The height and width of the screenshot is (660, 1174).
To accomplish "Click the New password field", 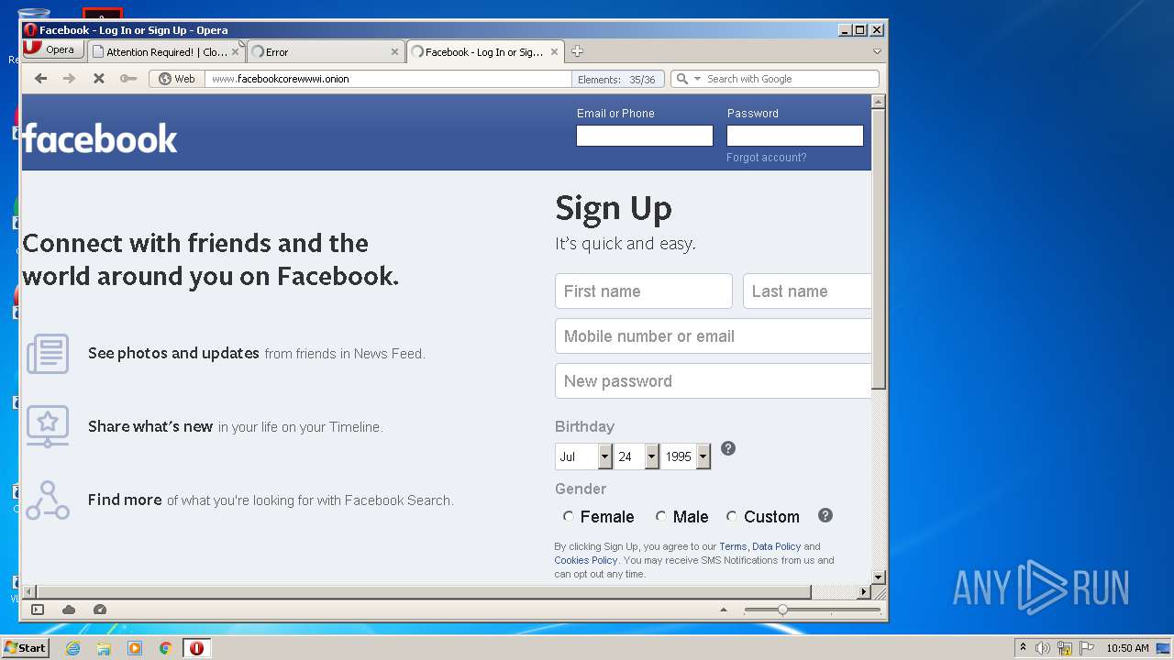I will [x=713, y=380].
